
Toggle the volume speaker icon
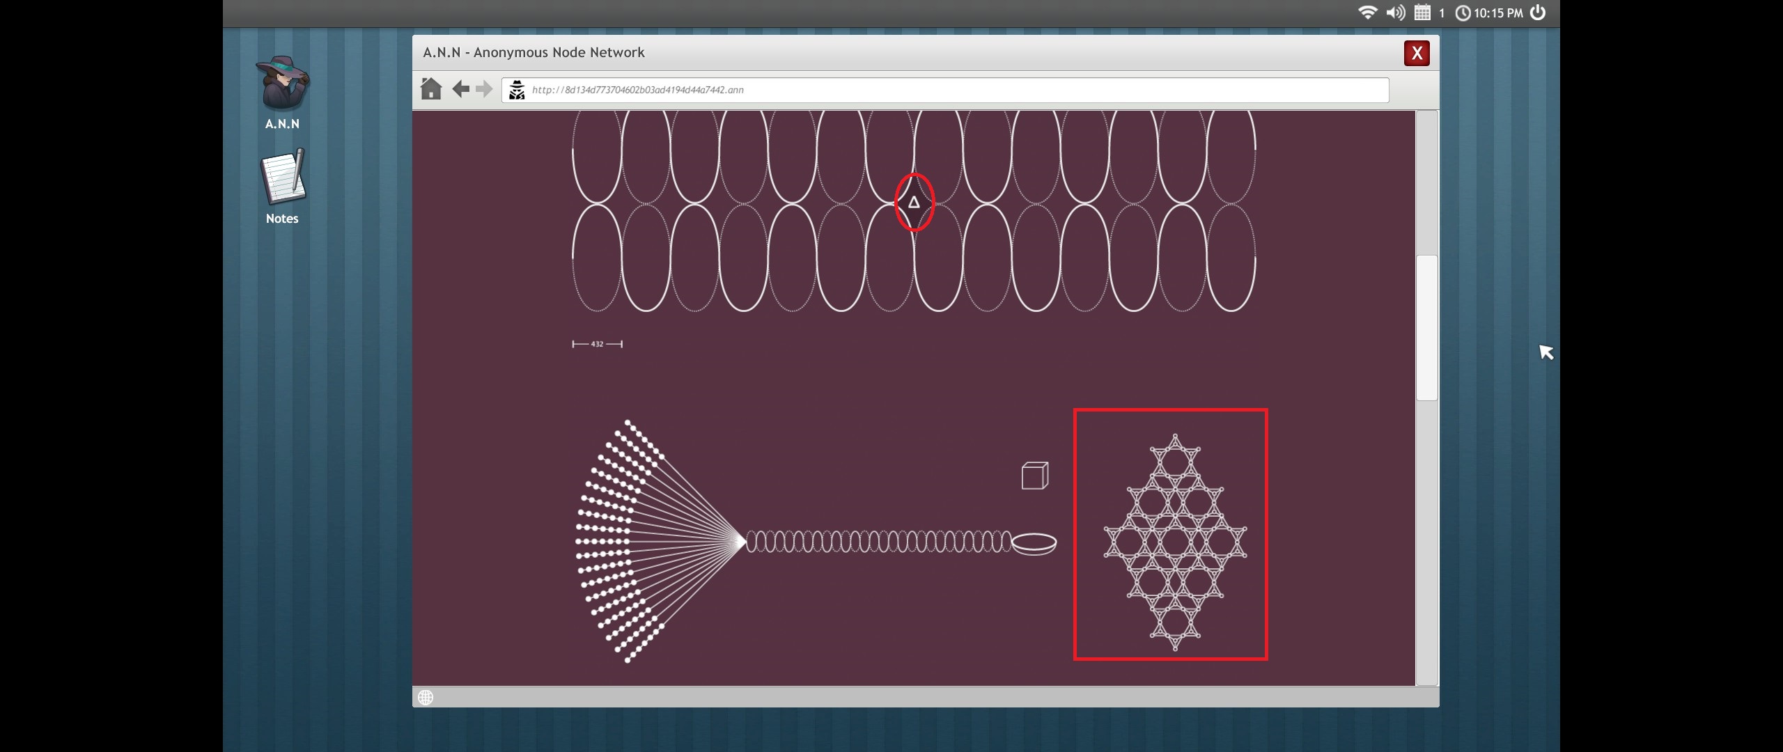click(x=1395, y=13)
